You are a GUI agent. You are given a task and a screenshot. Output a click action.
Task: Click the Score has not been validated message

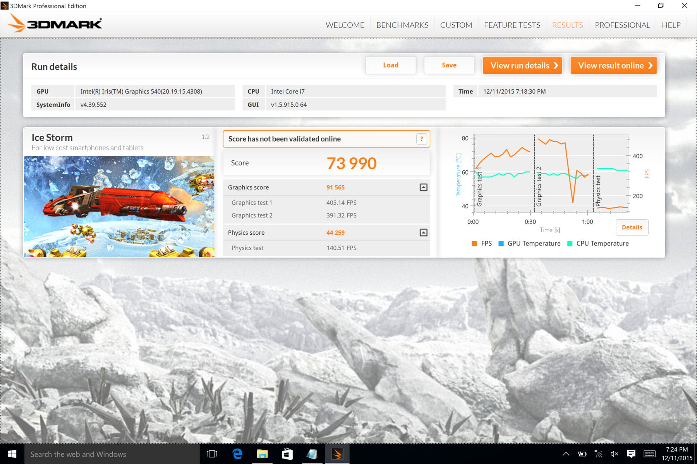(x=285, y=139)
